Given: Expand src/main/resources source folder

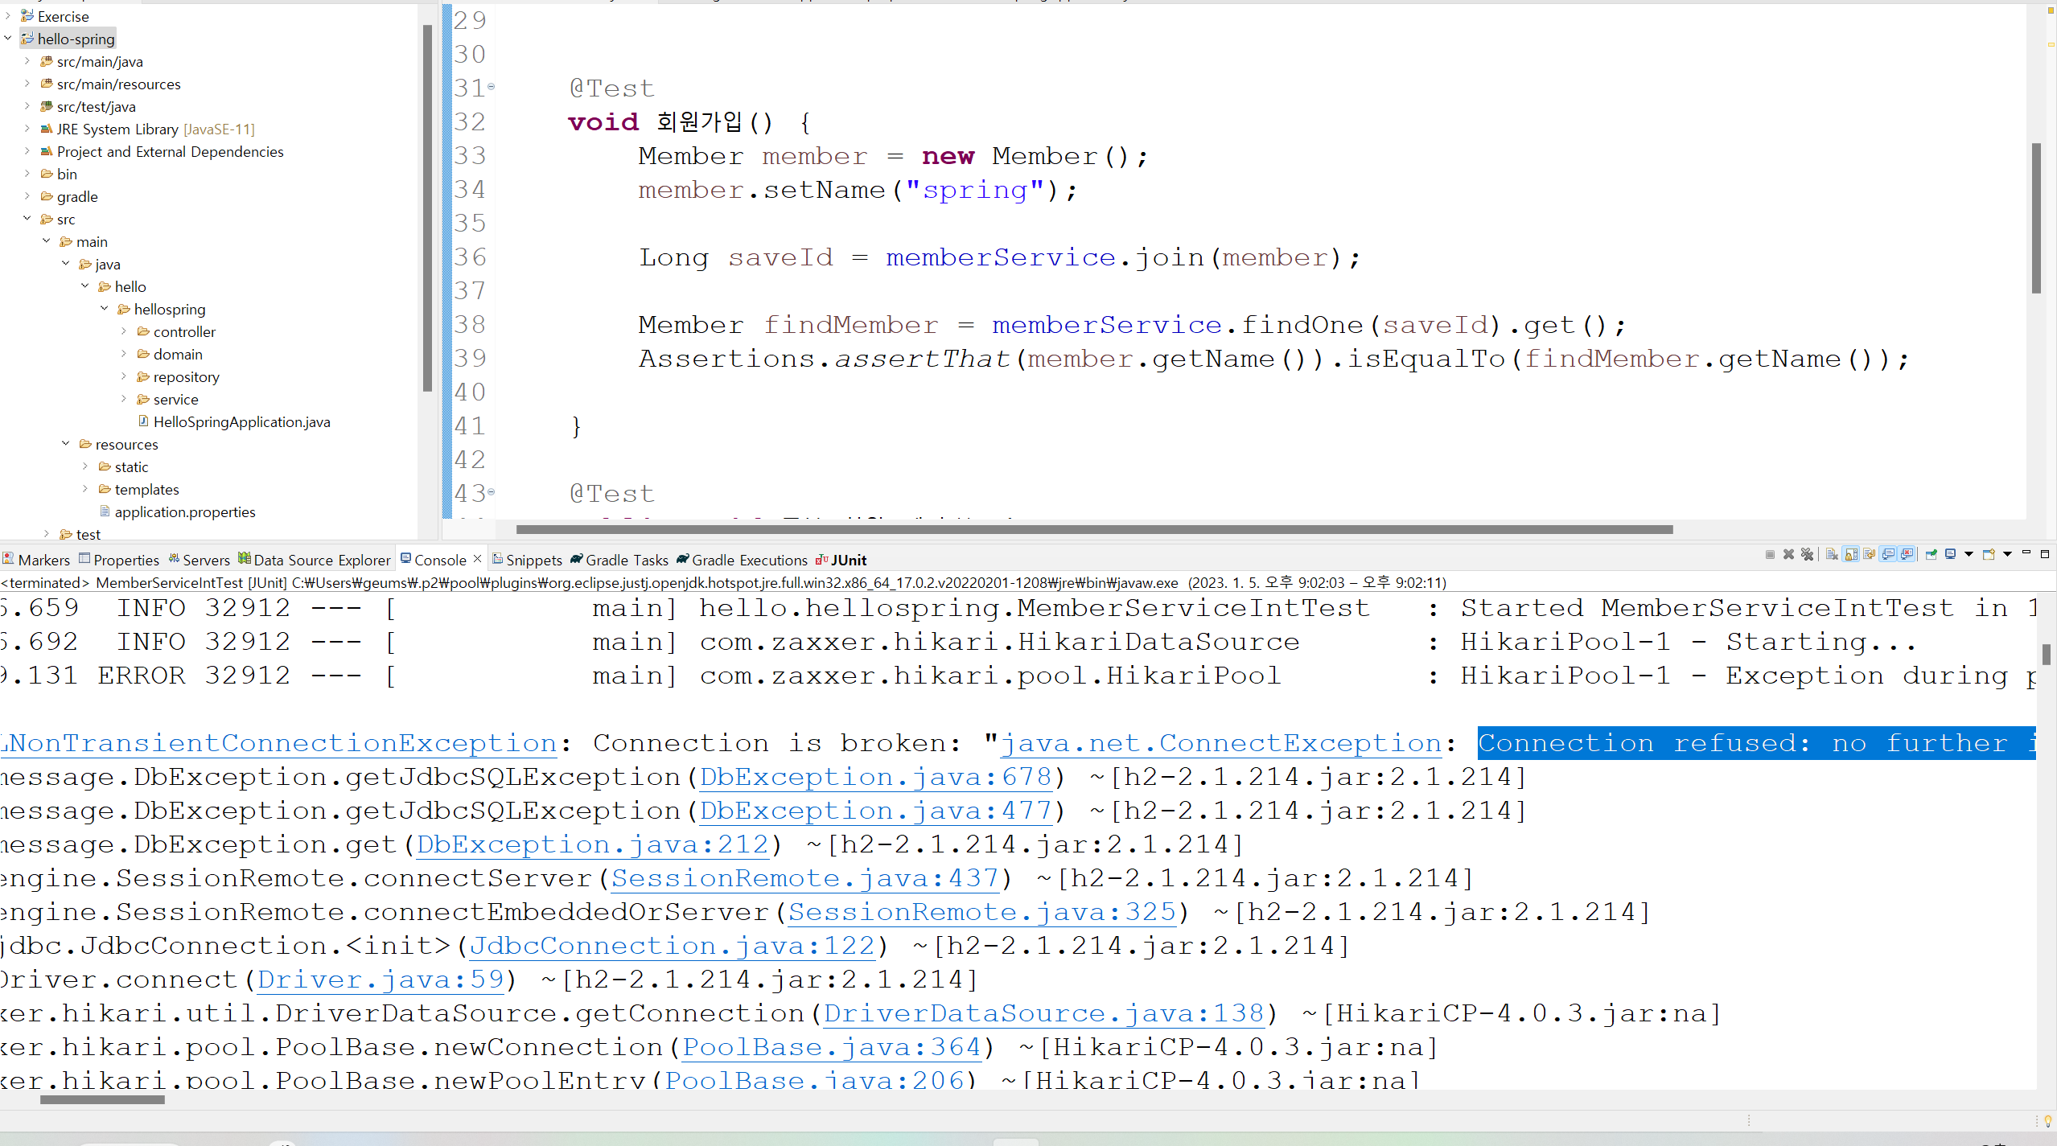Looking at the screenshot, I should pos(27,83).
